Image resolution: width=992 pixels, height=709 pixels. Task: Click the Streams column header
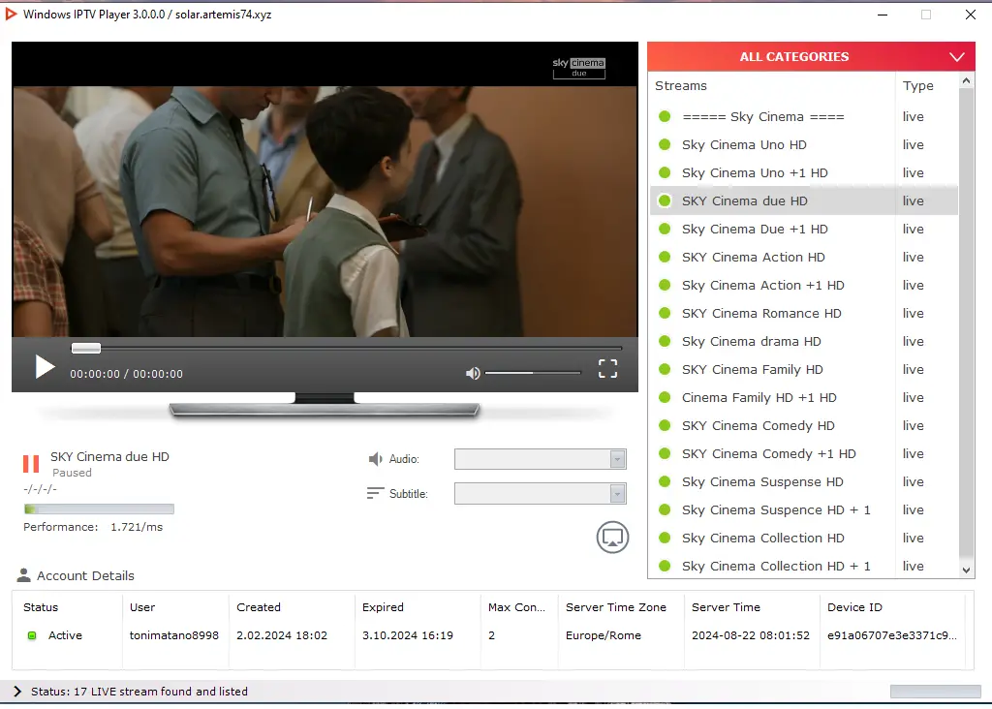(681, 85)
